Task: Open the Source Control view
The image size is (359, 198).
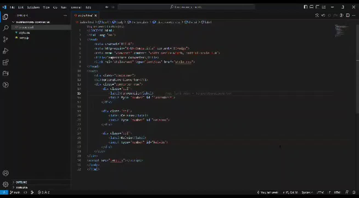Action: click(5, 40)
